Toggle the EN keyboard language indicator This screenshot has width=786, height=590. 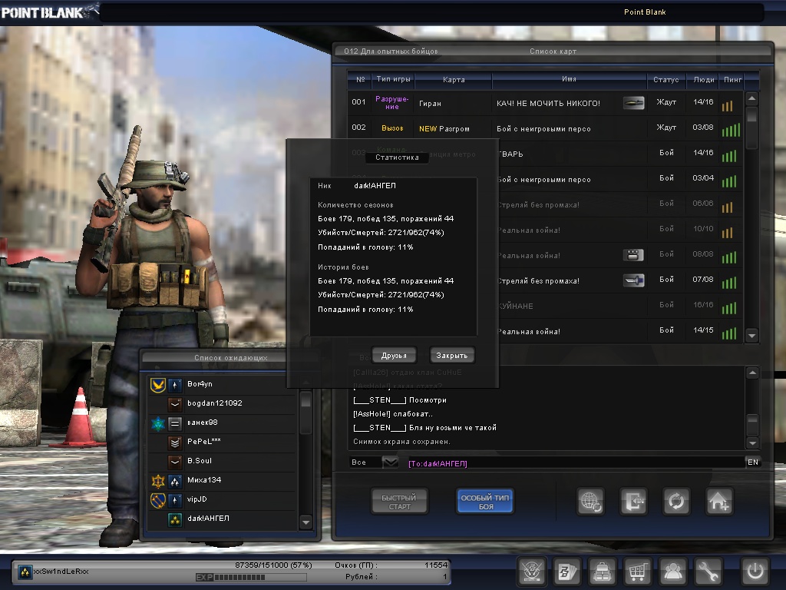click(x=753, y=462)
